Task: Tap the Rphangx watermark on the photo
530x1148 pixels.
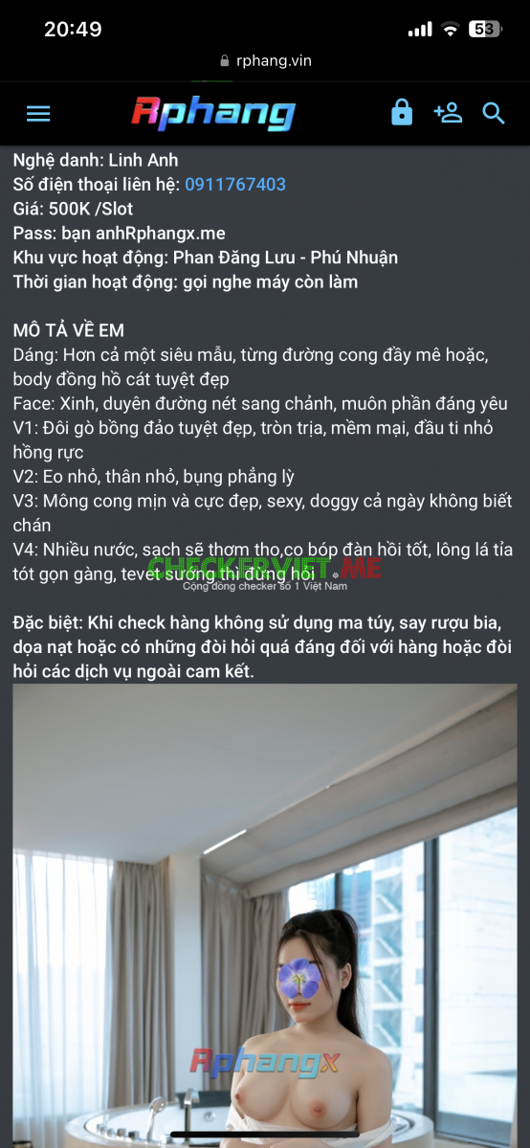Action: coord(265,1059)
